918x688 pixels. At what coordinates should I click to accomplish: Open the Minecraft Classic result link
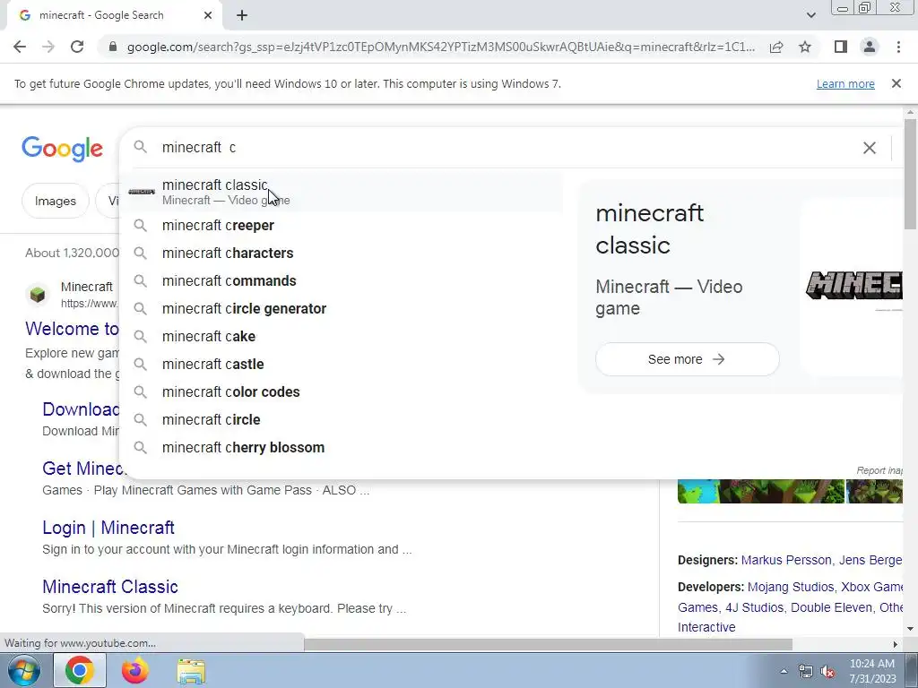pyautogui.click(x=110, y=587)
